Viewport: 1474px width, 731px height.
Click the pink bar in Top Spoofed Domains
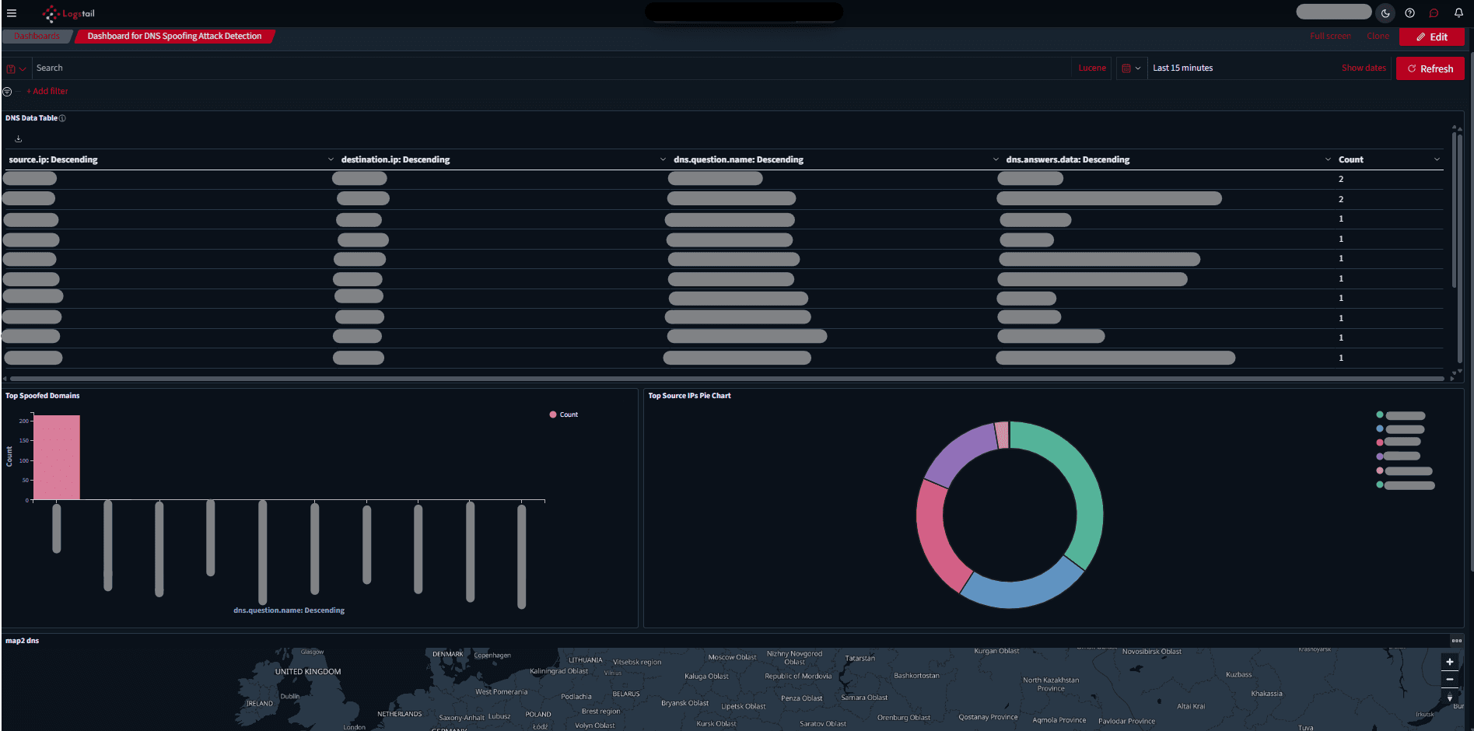[x=57, y=457]
